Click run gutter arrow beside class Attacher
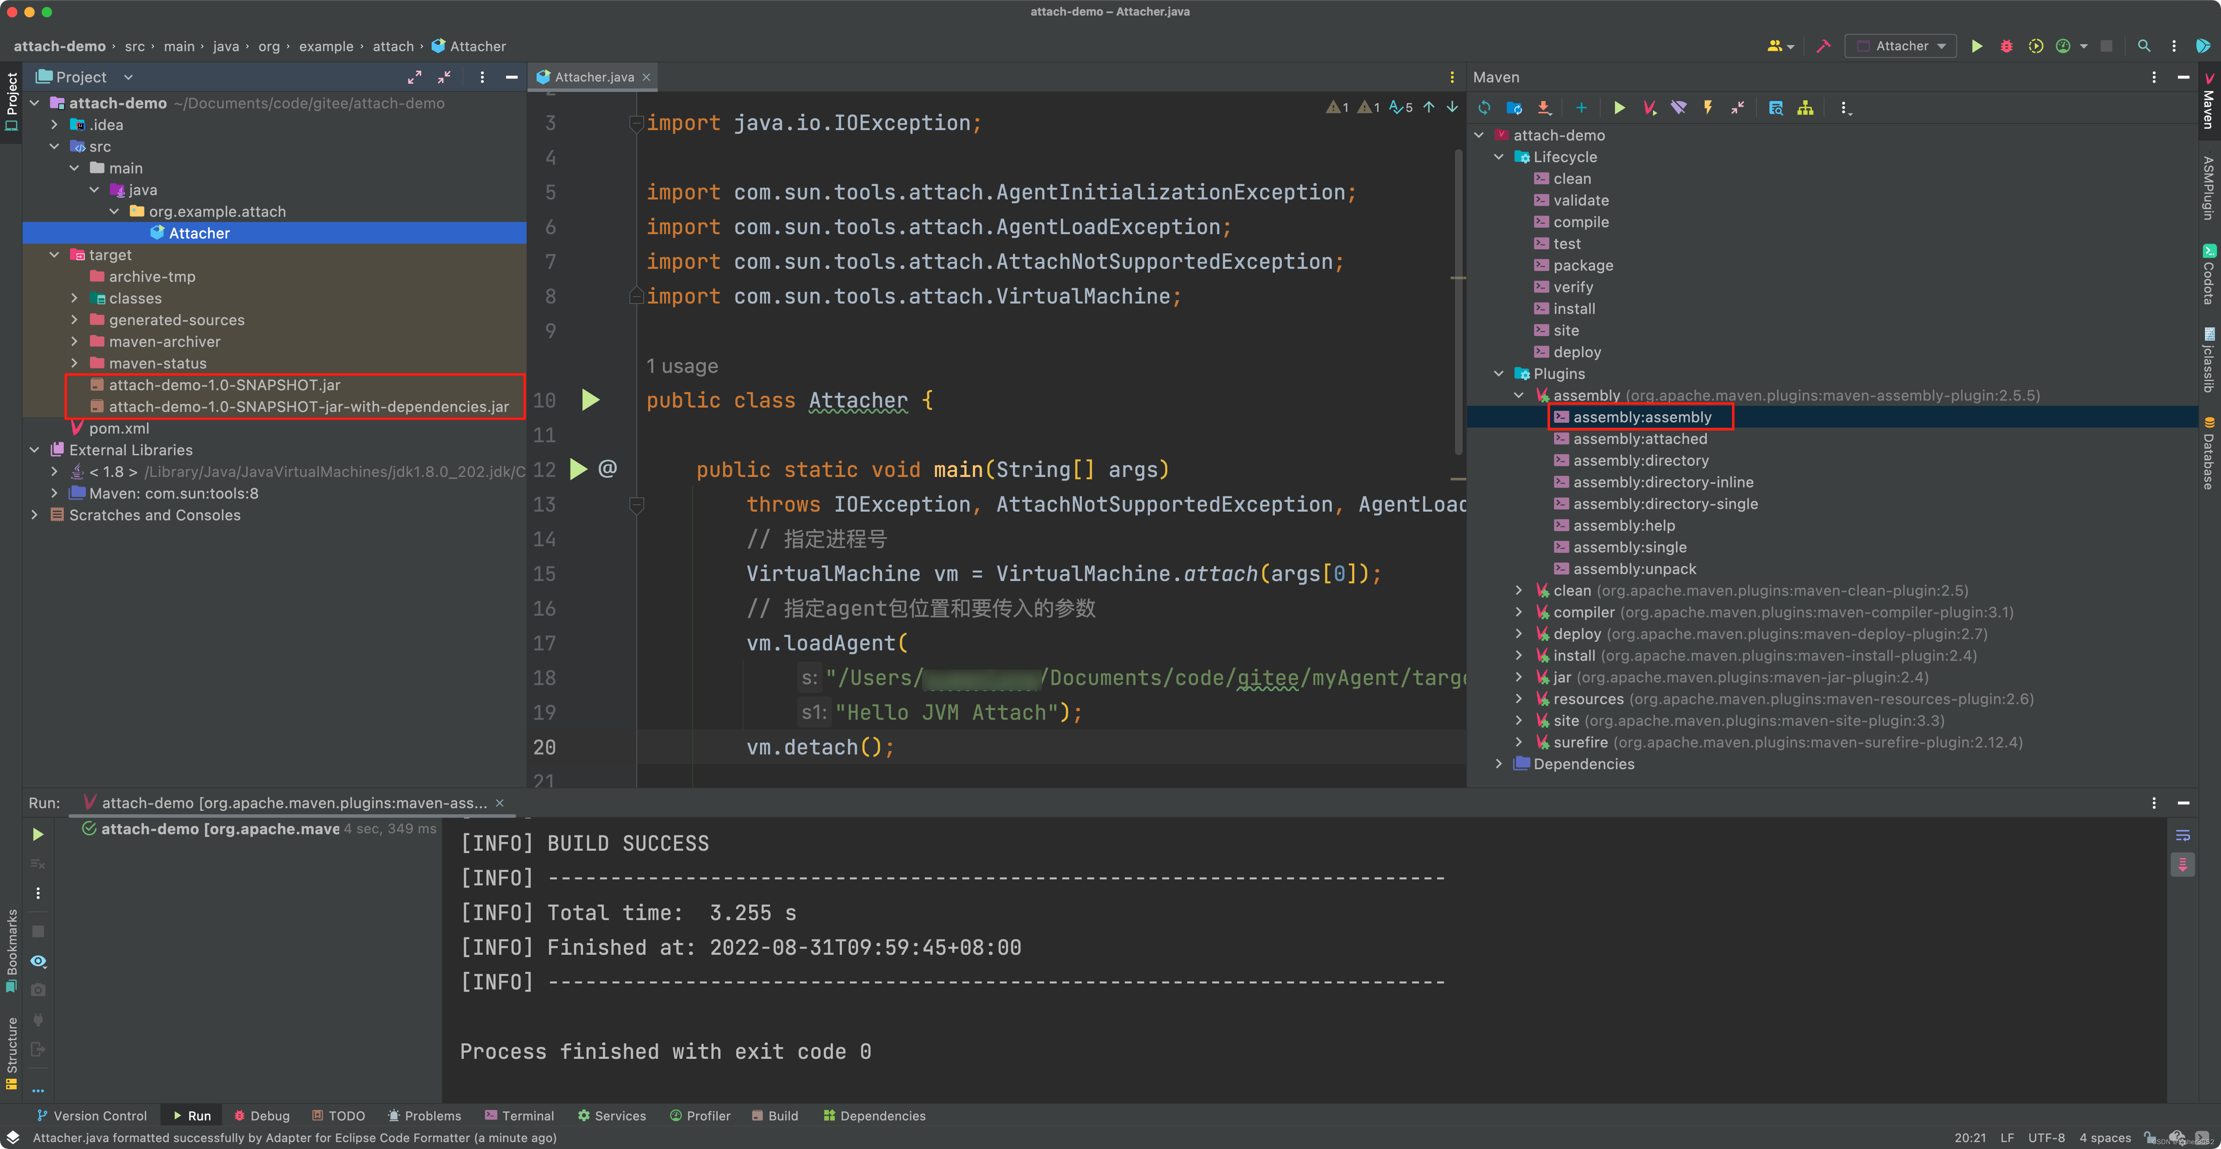 590,400
